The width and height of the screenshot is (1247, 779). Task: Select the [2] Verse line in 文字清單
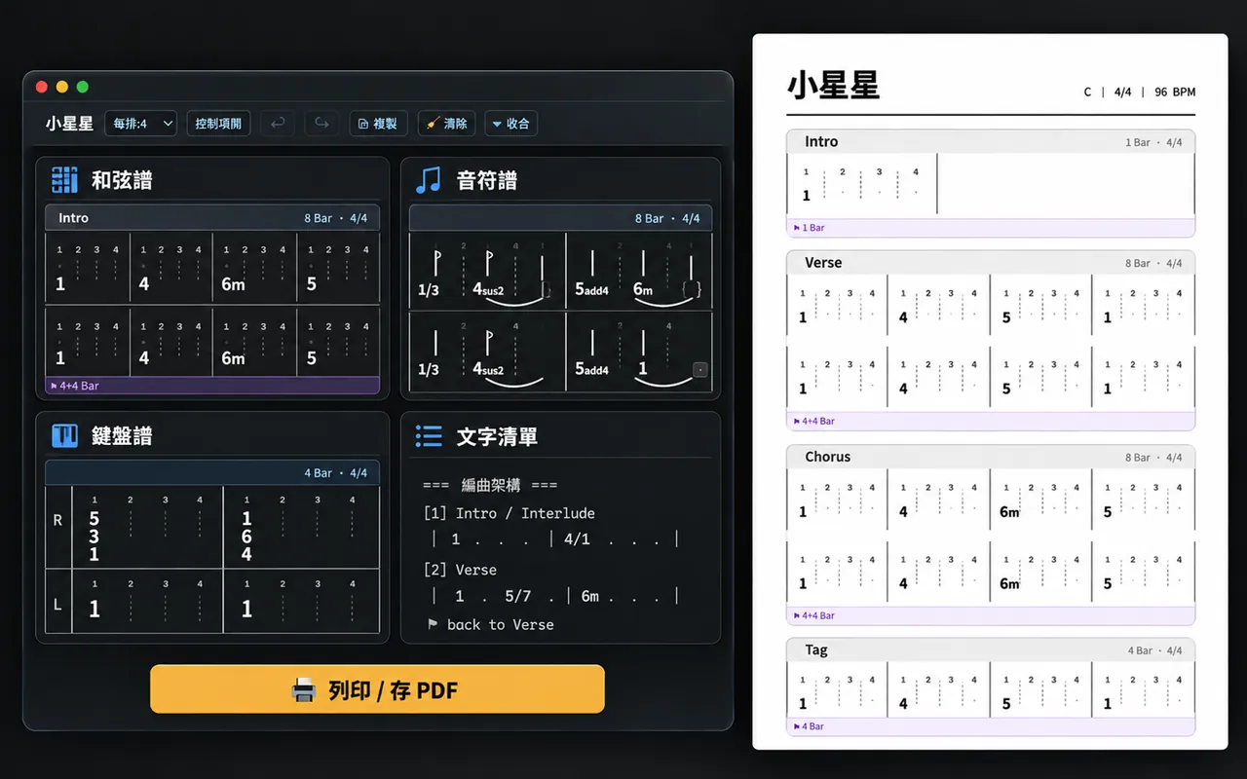460,570
